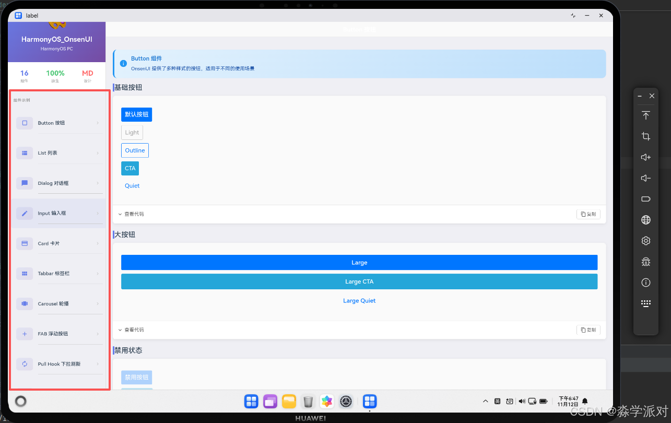
Task: Expand 查看代码 under the 大按钮 section
Action: tap(131, 330)
